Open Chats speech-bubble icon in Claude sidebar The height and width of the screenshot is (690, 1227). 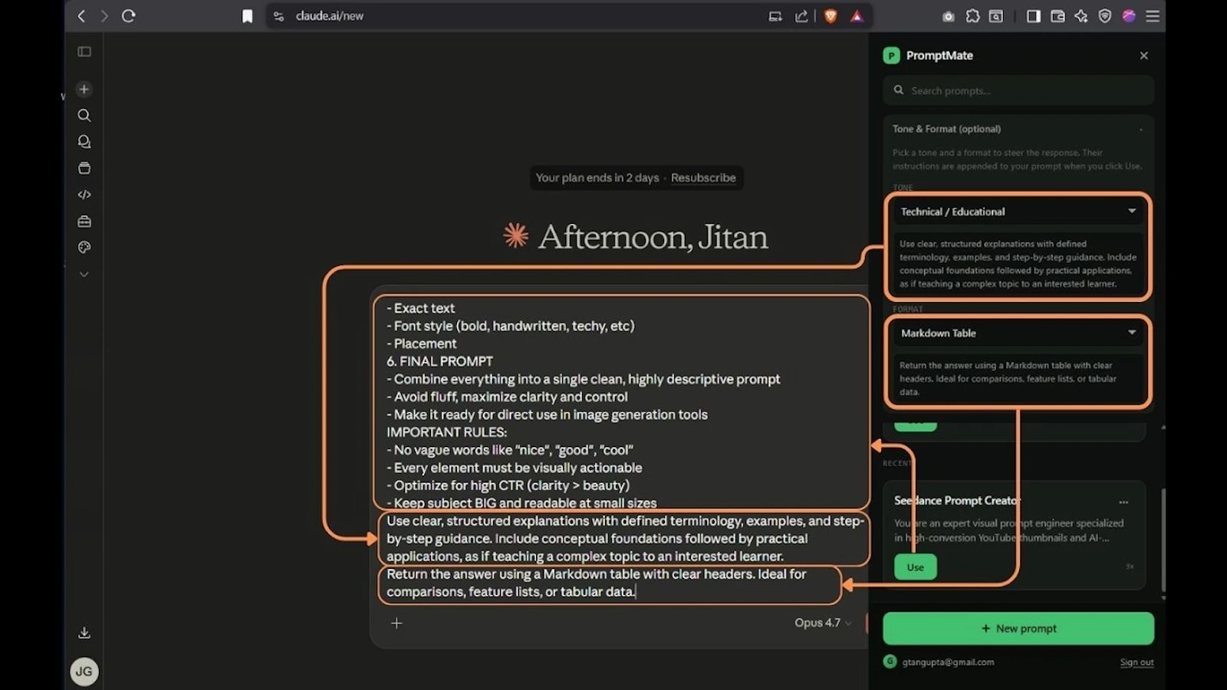pos(84,142)
